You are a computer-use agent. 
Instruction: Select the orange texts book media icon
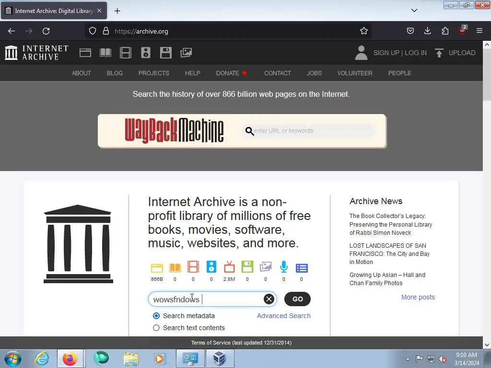click(x=175, y=268)
